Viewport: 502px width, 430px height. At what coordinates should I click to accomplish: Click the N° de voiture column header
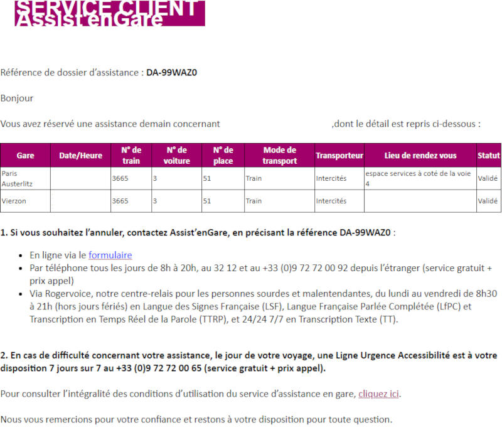177,156
